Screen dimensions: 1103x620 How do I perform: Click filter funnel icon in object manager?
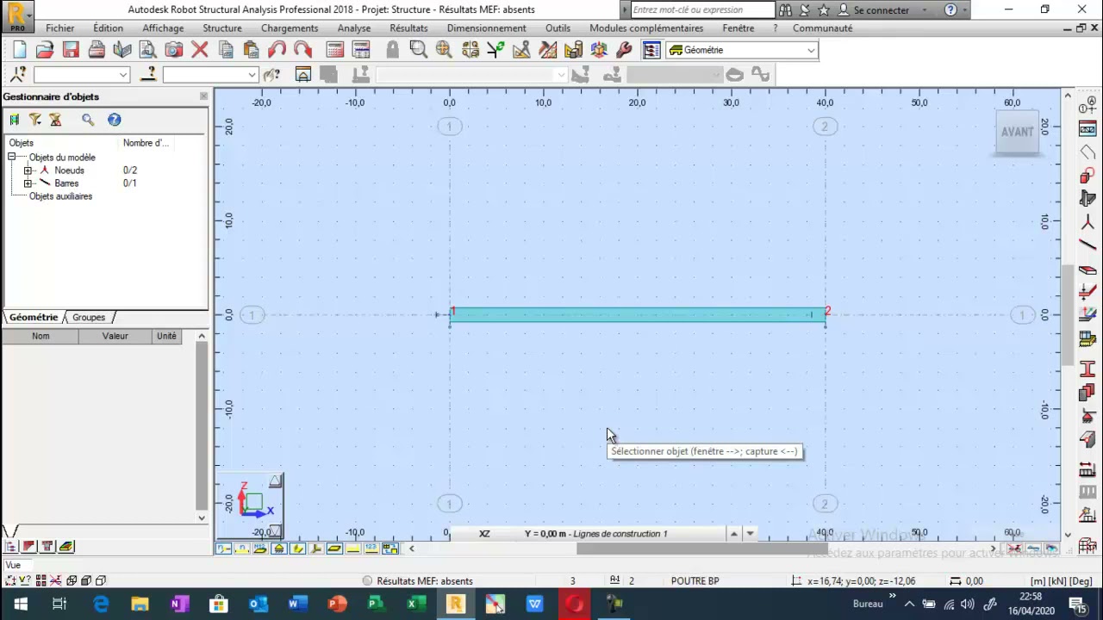click(x=35, y=120)
